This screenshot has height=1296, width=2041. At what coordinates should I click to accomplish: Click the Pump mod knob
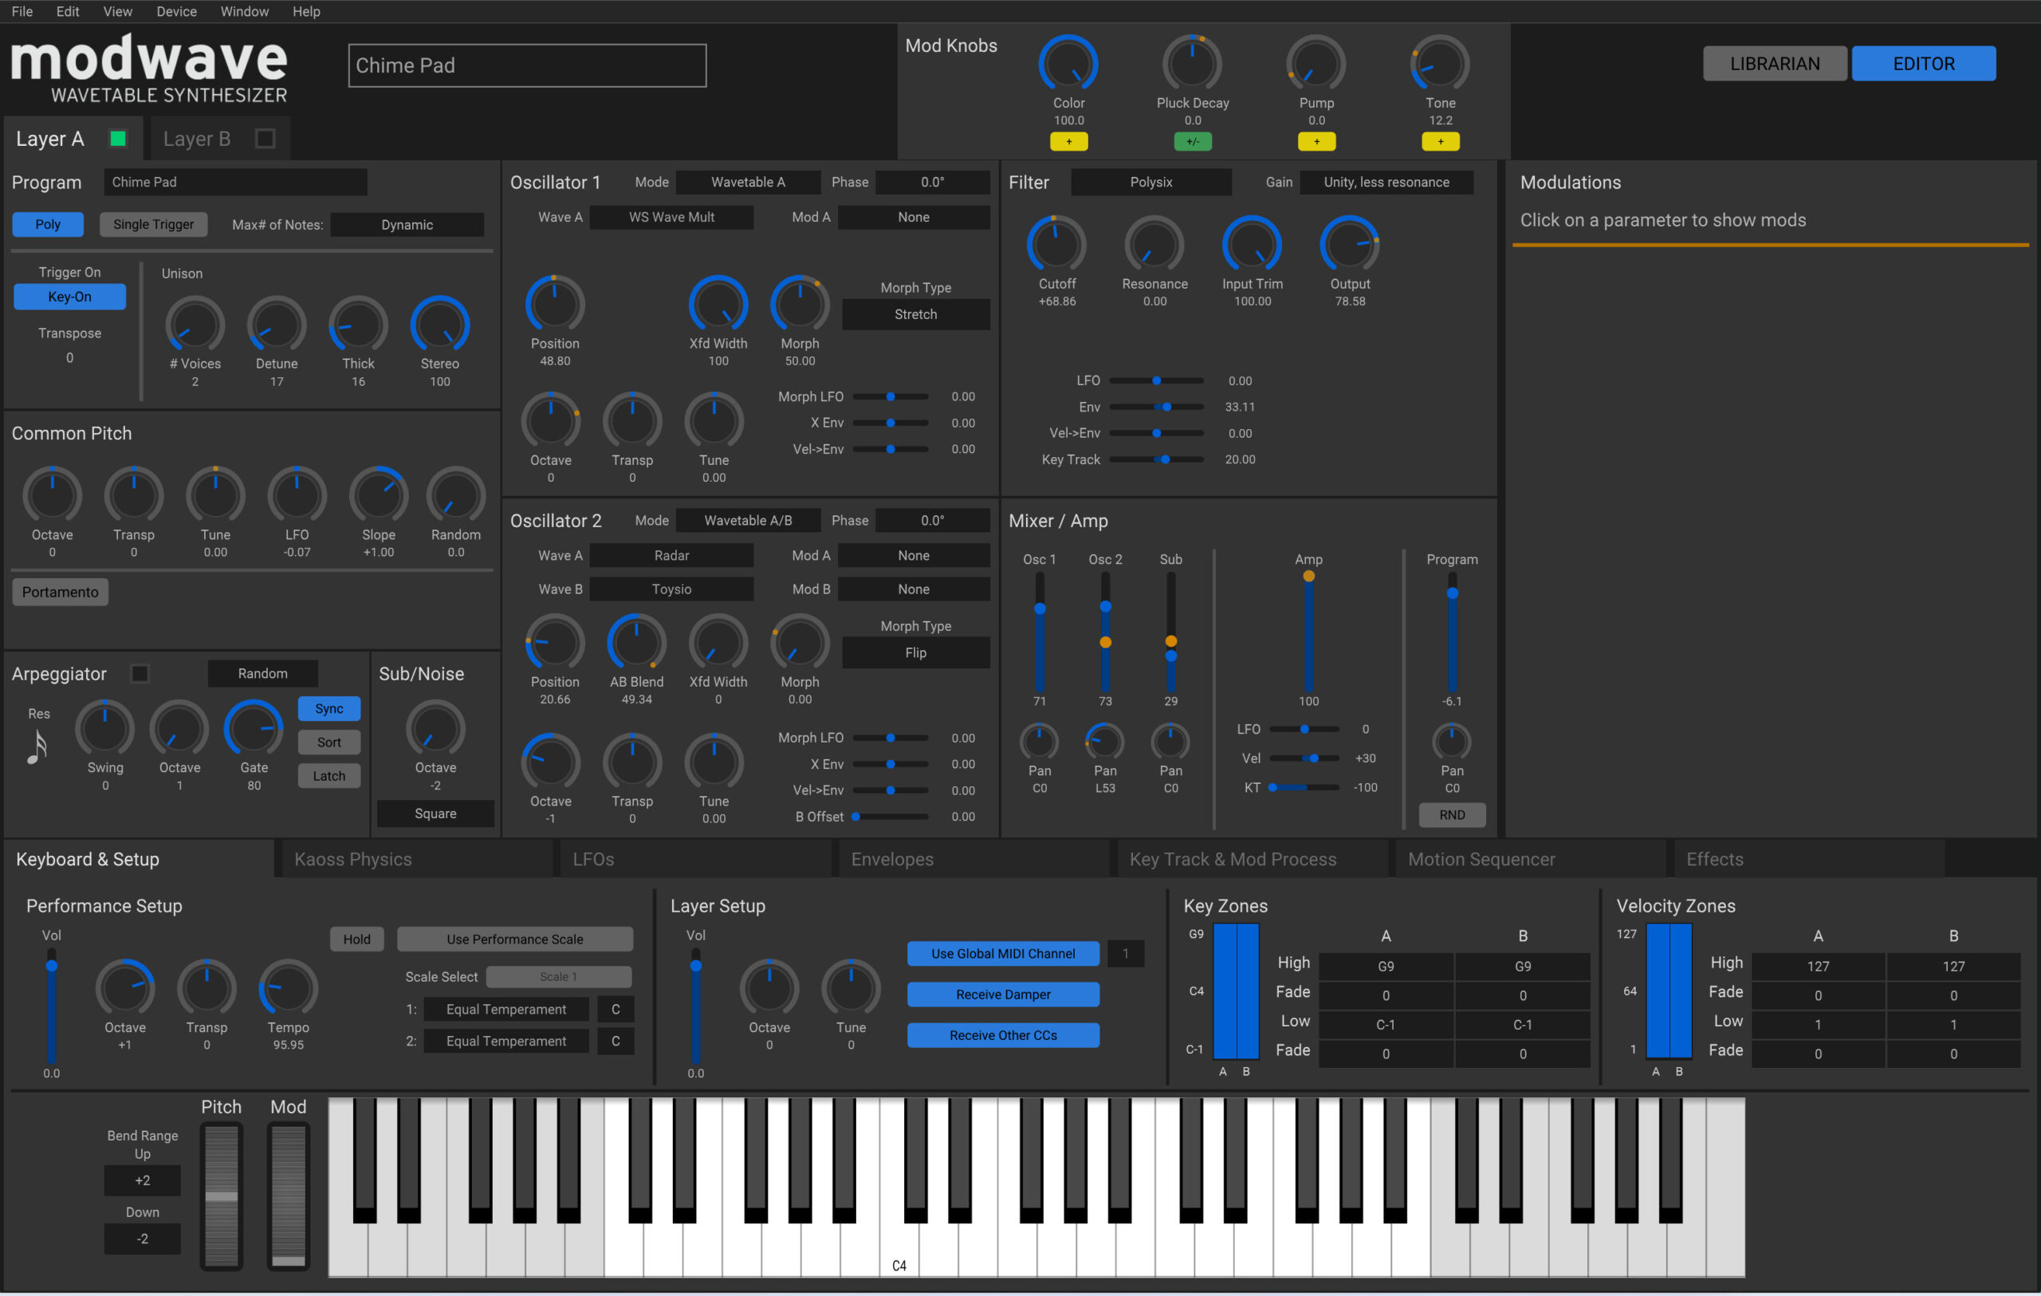click(1315, 65)
